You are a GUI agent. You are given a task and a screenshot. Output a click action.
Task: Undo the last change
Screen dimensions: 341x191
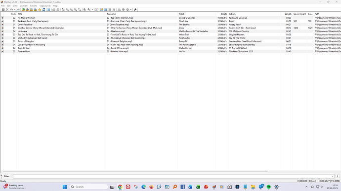pyautogui.click(x=11, y=9)
